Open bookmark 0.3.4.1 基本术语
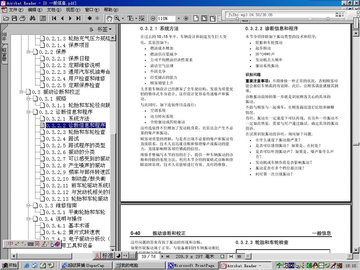Screen dimensions: 360x270 tap(68, 225)
